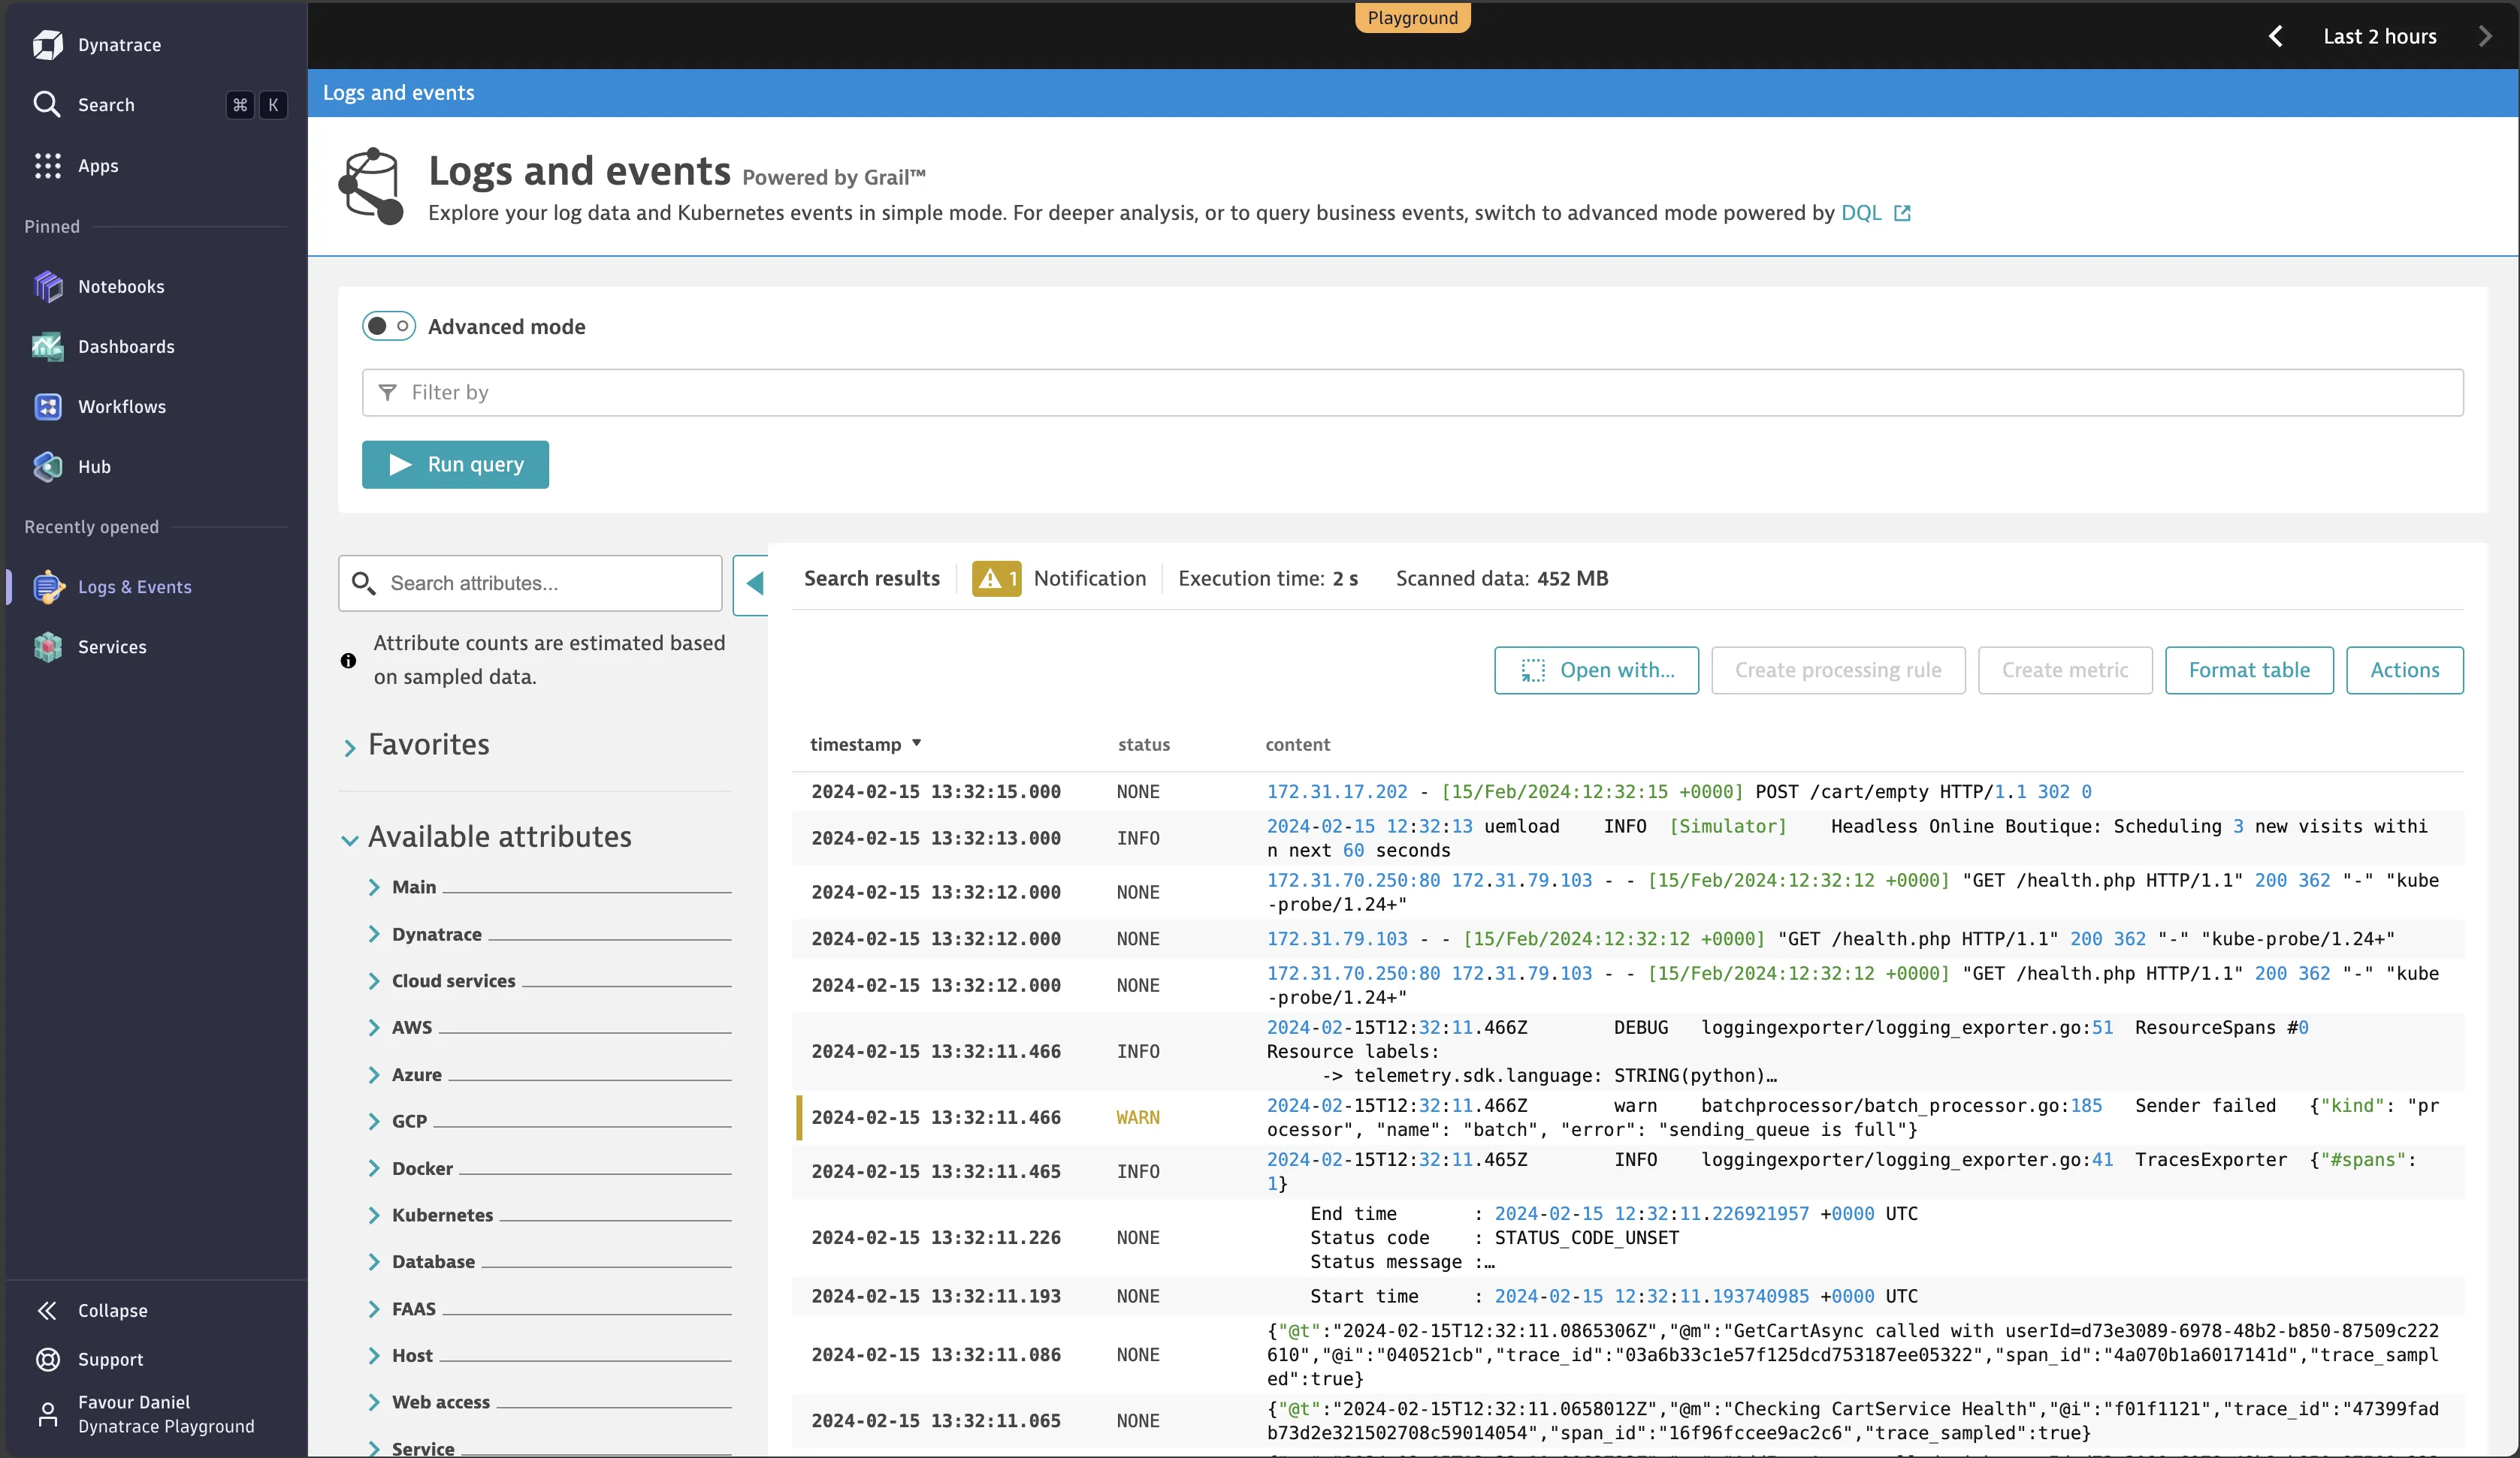Click the filter funnel icon
The image size is (2520, 1458).
point(388,393)
